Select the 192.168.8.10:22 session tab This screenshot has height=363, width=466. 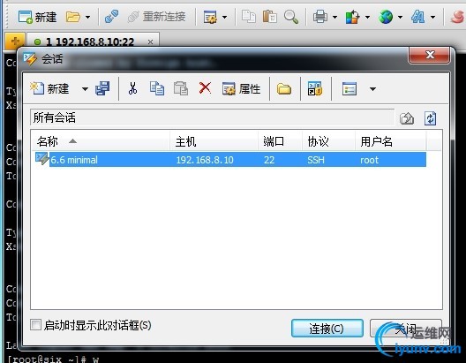pyautogui.click(x=93, y=42)
